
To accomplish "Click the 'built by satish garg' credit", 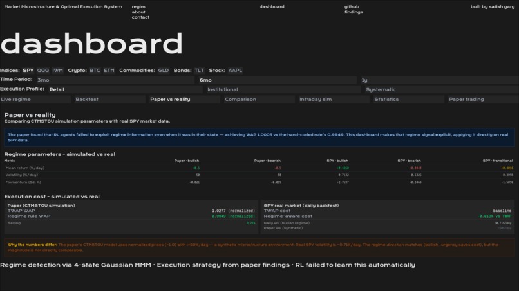I will 493,6.
